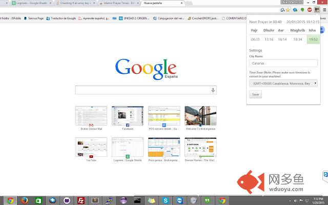Viewport: 328px width, 205px height.
Task: Open the Hangouts taskbar icon
Action: (207, 200)
